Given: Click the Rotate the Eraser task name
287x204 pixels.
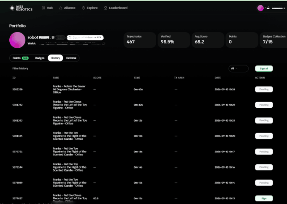Looking at the screenshot, I should [x=69, y=90].
